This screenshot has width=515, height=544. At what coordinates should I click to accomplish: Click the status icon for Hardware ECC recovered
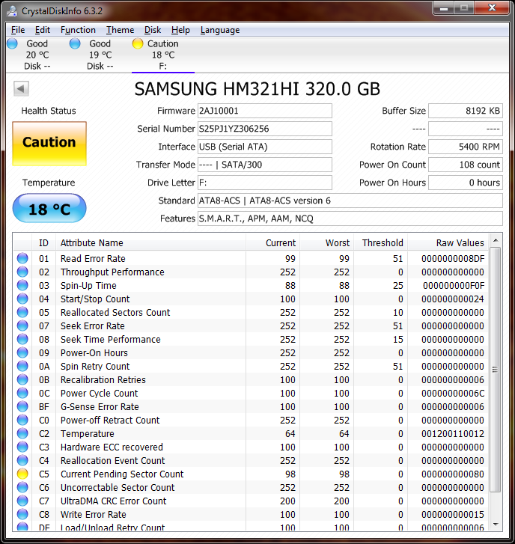click(x=22, y=447)
